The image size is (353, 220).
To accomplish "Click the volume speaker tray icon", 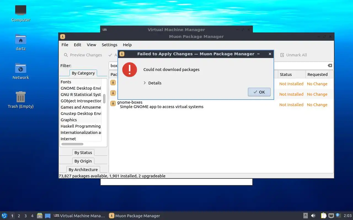I will [x=313, y=216].
